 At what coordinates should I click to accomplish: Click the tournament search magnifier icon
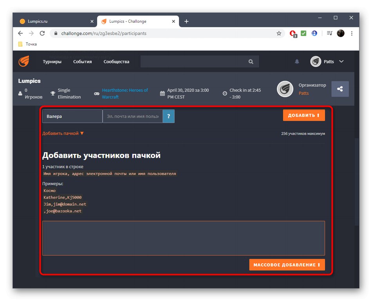coord(251,61)
